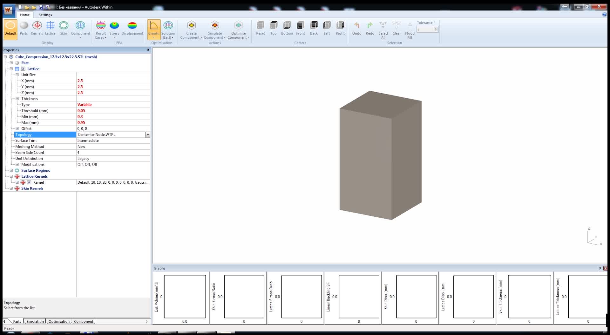610x335 pixels.
Task: Select the Default display mode
Action: tap(10, 29)
